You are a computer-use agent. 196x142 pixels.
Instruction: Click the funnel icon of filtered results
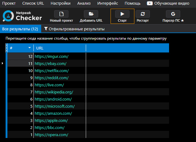click(46, 29)
